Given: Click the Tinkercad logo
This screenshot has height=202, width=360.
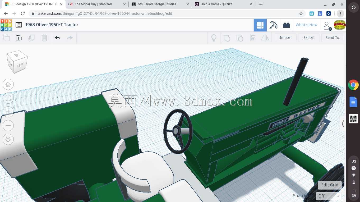Looking at the screenshot, I should 6,25.
